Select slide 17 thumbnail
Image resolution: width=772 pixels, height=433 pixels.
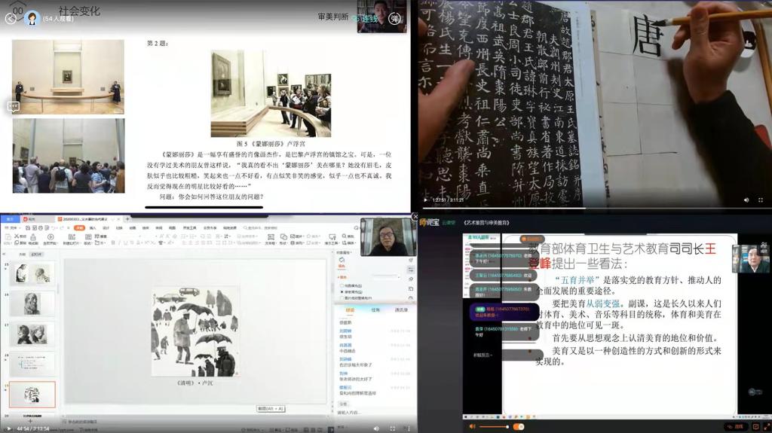click(x=32, y=334)
